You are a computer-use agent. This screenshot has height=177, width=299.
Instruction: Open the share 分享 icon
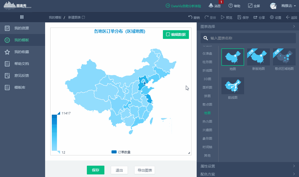click(255, 17)
